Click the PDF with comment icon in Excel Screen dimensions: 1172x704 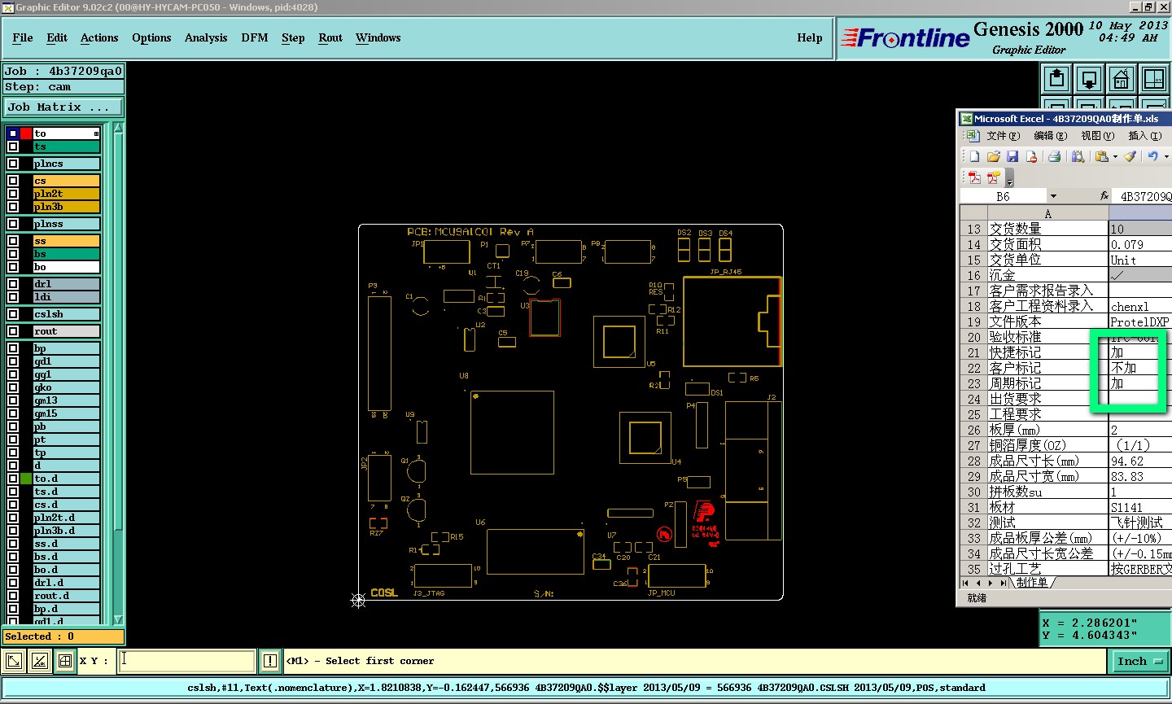point(993,177)
